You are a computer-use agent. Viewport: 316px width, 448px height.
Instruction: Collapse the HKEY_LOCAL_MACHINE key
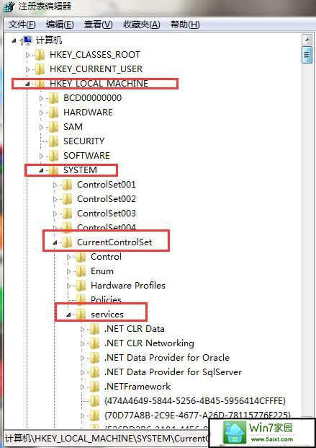coord(27,84)
